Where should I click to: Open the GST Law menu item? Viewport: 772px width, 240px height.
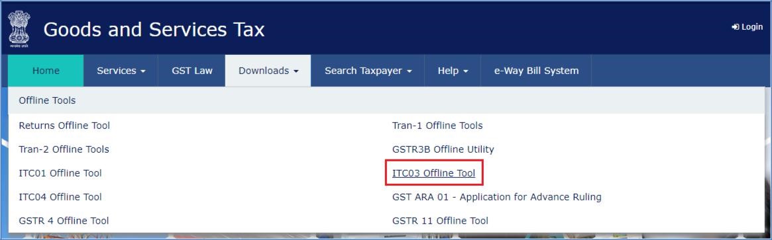tap(192, 71)
